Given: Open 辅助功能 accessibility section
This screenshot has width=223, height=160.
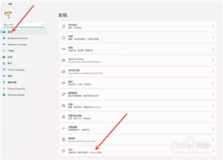Looking at the screenshot, I should (x=24, y=82).
